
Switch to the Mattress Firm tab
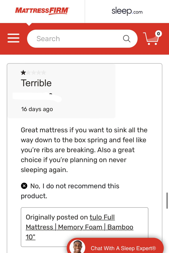(42, 11)
